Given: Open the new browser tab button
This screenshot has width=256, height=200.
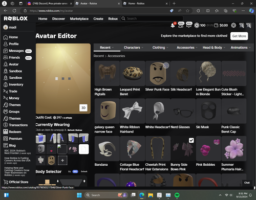Looking at the screenshot, I should click(x=174, y=4).
